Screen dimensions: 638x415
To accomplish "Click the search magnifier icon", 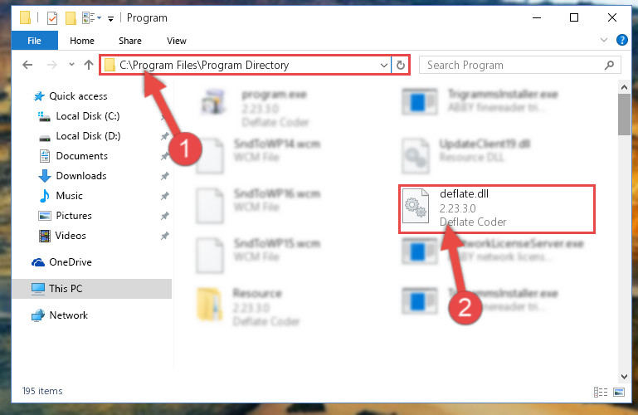I will pos(609,65).
